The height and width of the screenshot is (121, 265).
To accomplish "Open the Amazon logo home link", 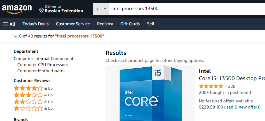I will (17, 9).
